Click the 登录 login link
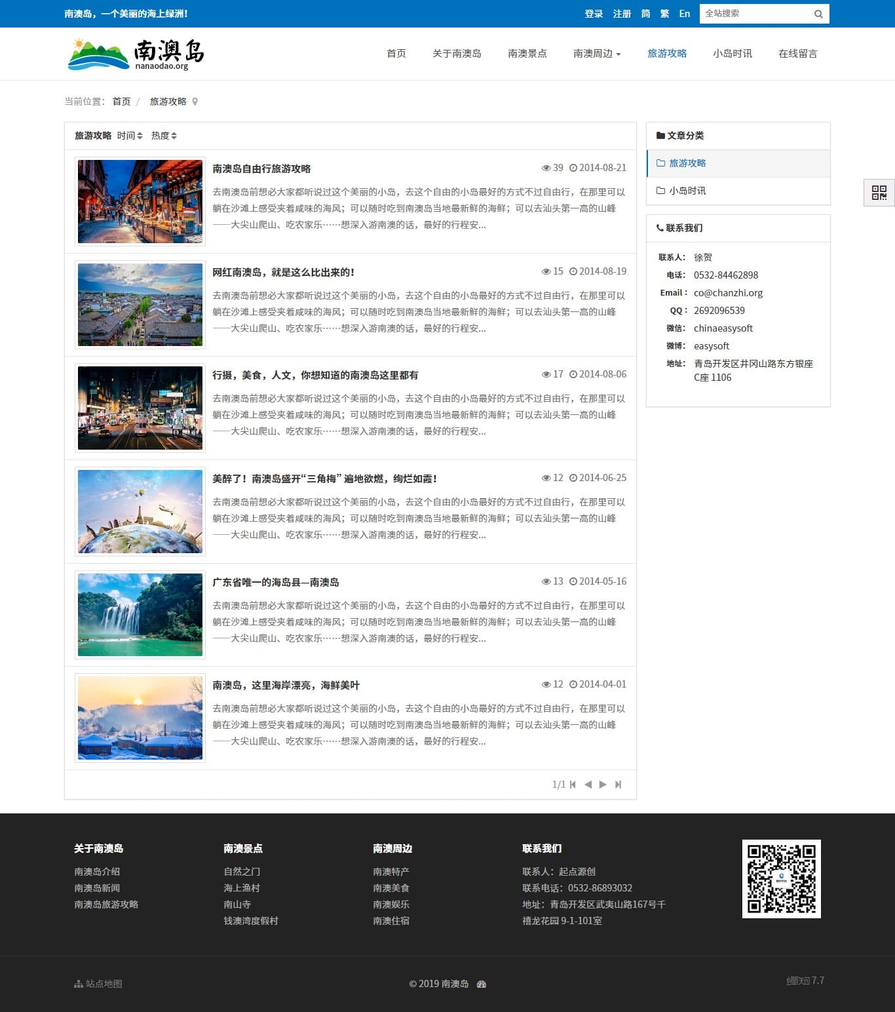 point(594,14)
